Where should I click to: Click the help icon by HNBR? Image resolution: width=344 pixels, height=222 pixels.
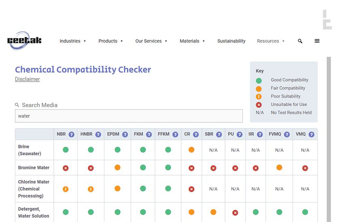click(98, 134)
